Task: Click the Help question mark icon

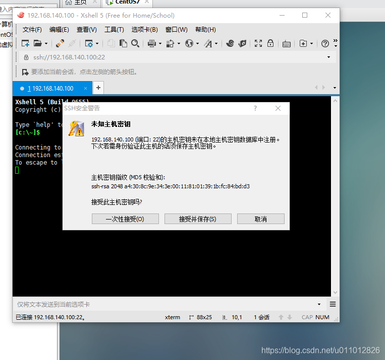Action: click(x=325, y=44)
